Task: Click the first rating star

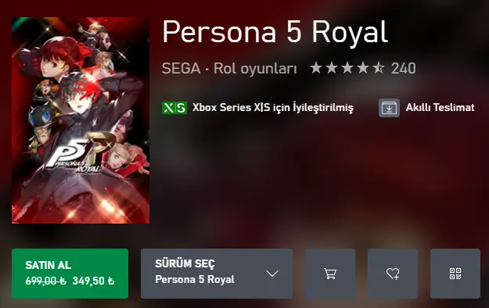Action: point(316,68)
